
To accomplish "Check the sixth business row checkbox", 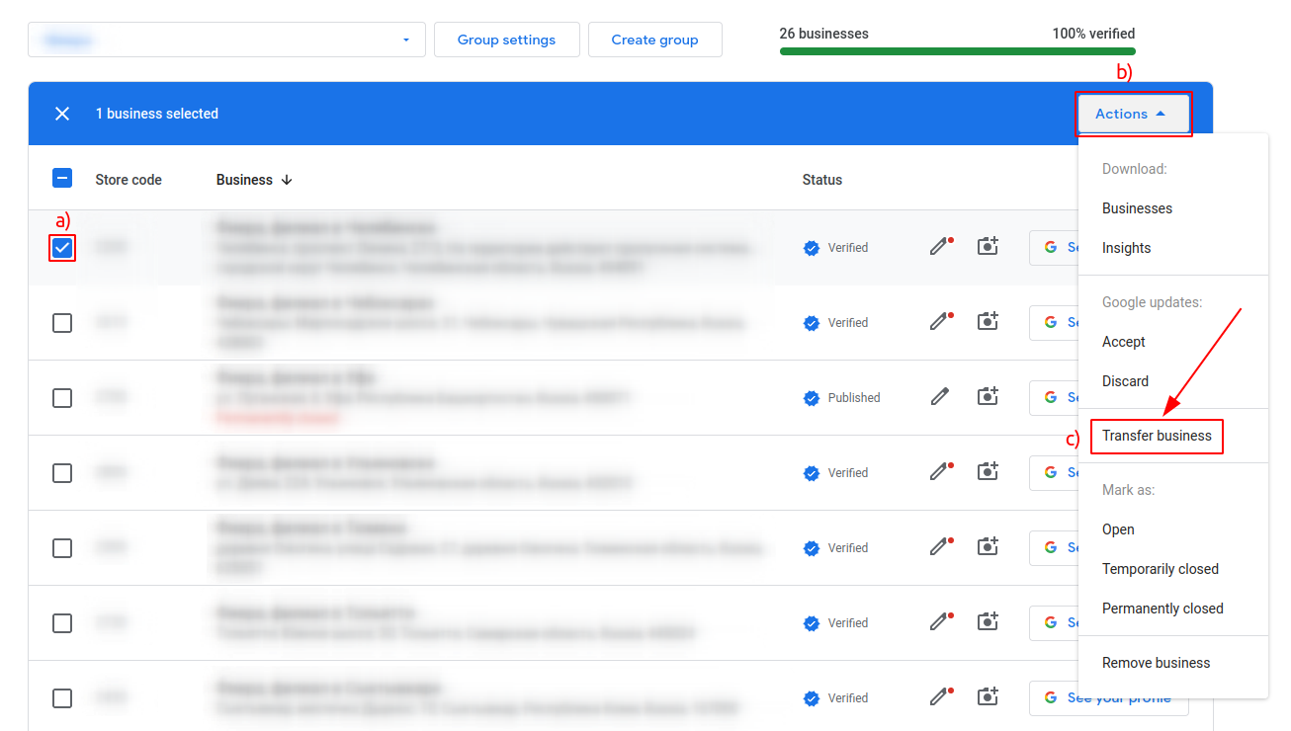I will (x=62, y=622).
